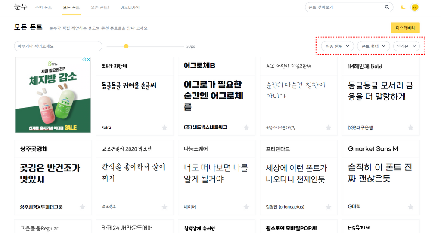Open the 고운돋움Regular font title
The image size is (441, 233).
click(x=39, y=229)
